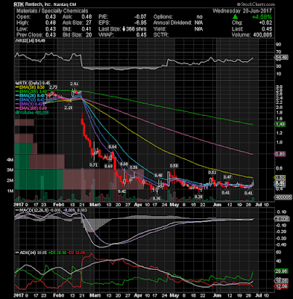
Task: Click the Chg value +0.02
Action: click(x=266, y=23)
